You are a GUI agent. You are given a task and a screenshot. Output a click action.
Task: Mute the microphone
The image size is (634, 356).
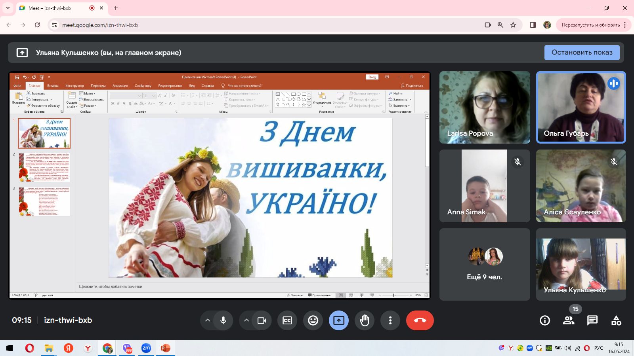tap(223, 320)
